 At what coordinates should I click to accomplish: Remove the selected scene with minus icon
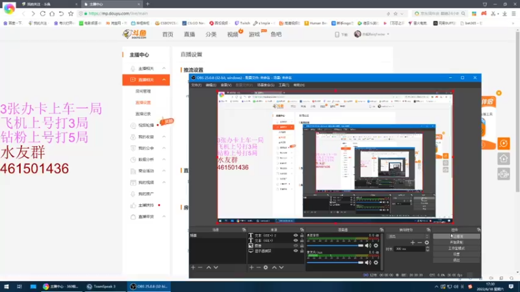(x=200, y=267)
